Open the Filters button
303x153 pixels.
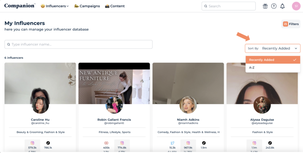(291, 24)
